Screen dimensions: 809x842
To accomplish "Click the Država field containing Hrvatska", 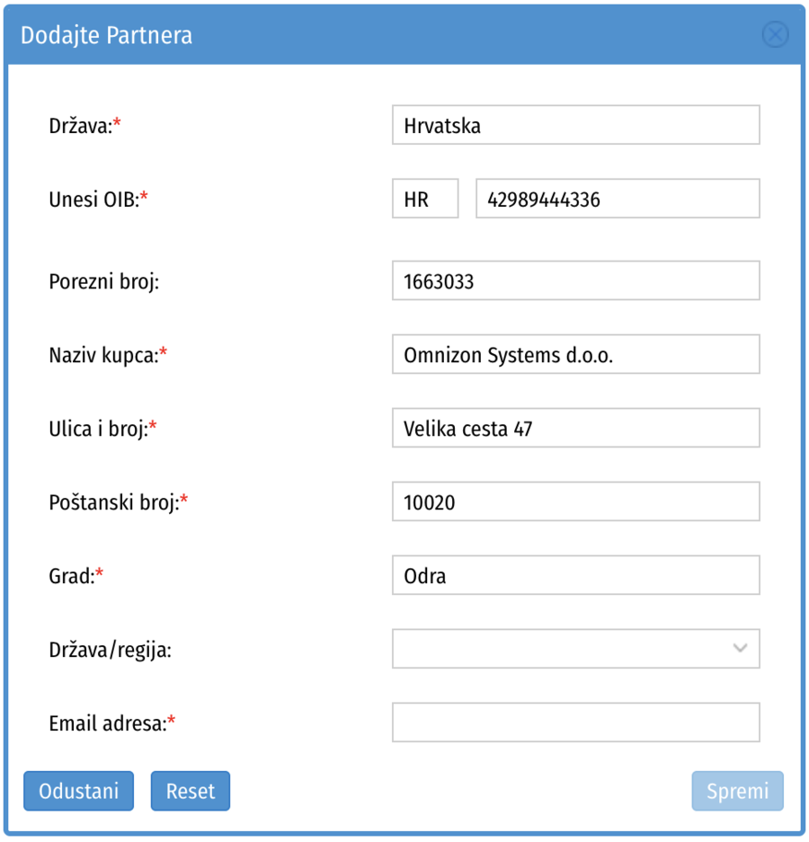I will 575,126.
